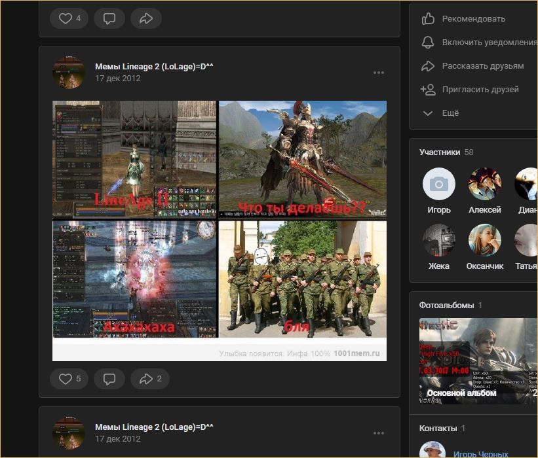Click member name Оксанчик
Screen dimensions: 538x458
point(484,266)
